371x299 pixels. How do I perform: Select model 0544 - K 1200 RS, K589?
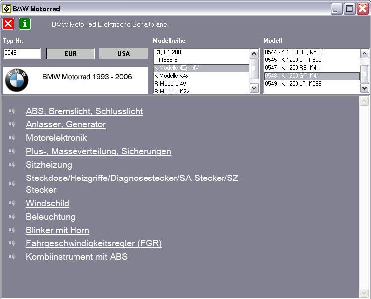[x=312, y=52]
